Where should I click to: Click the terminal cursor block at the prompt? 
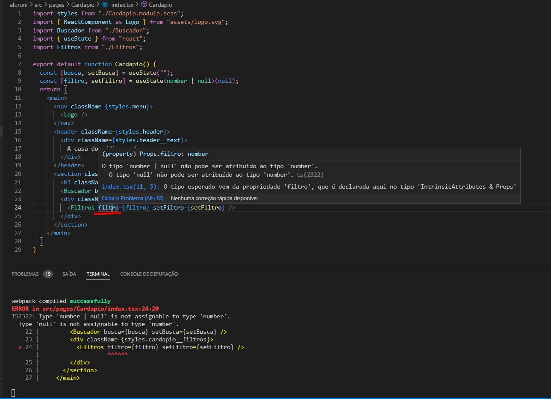pos(13,393)
